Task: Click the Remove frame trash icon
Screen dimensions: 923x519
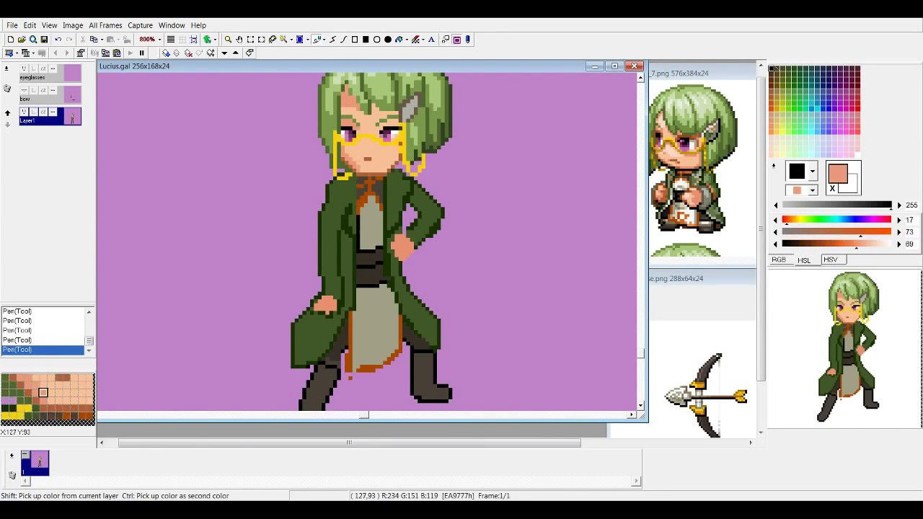Action: click(x=12, y=475)
